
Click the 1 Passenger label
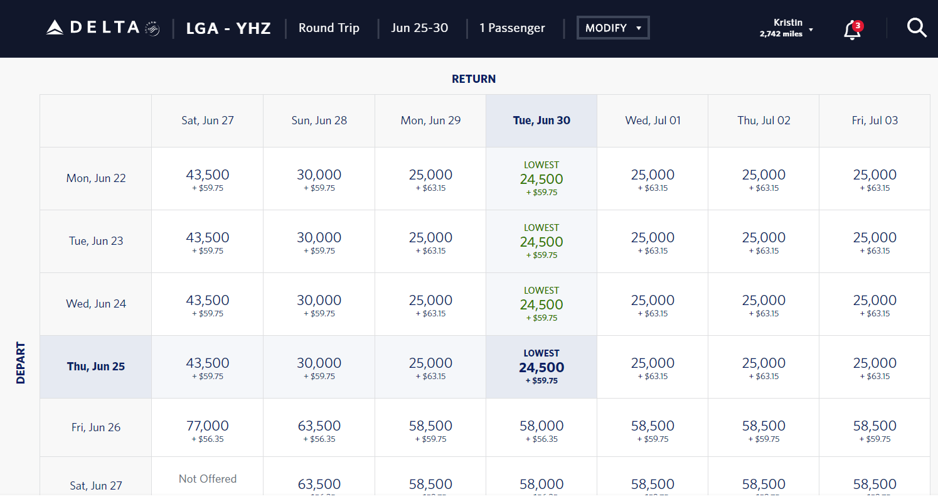[x=512, y=28]
